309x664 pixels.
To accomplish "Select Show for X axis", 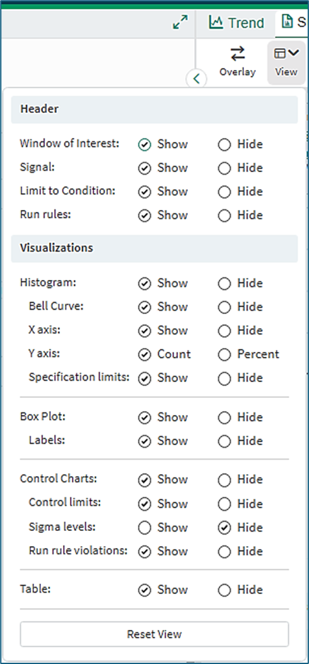I will pyautogui.click(x=145, y=331).
